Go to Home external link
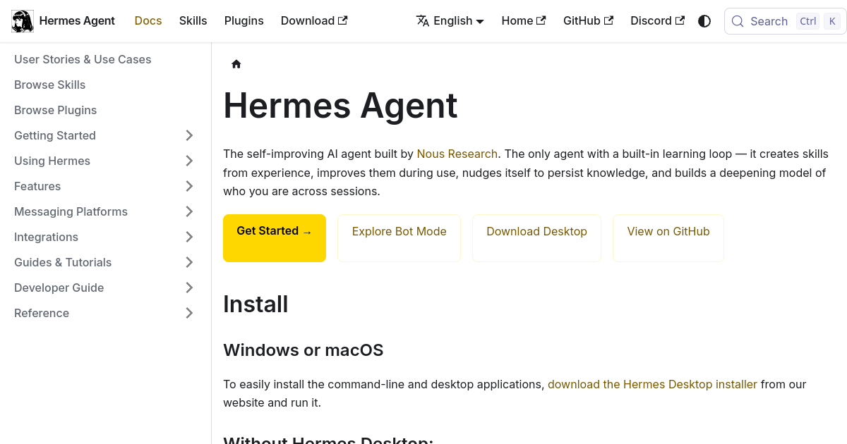 click(524, 21)
